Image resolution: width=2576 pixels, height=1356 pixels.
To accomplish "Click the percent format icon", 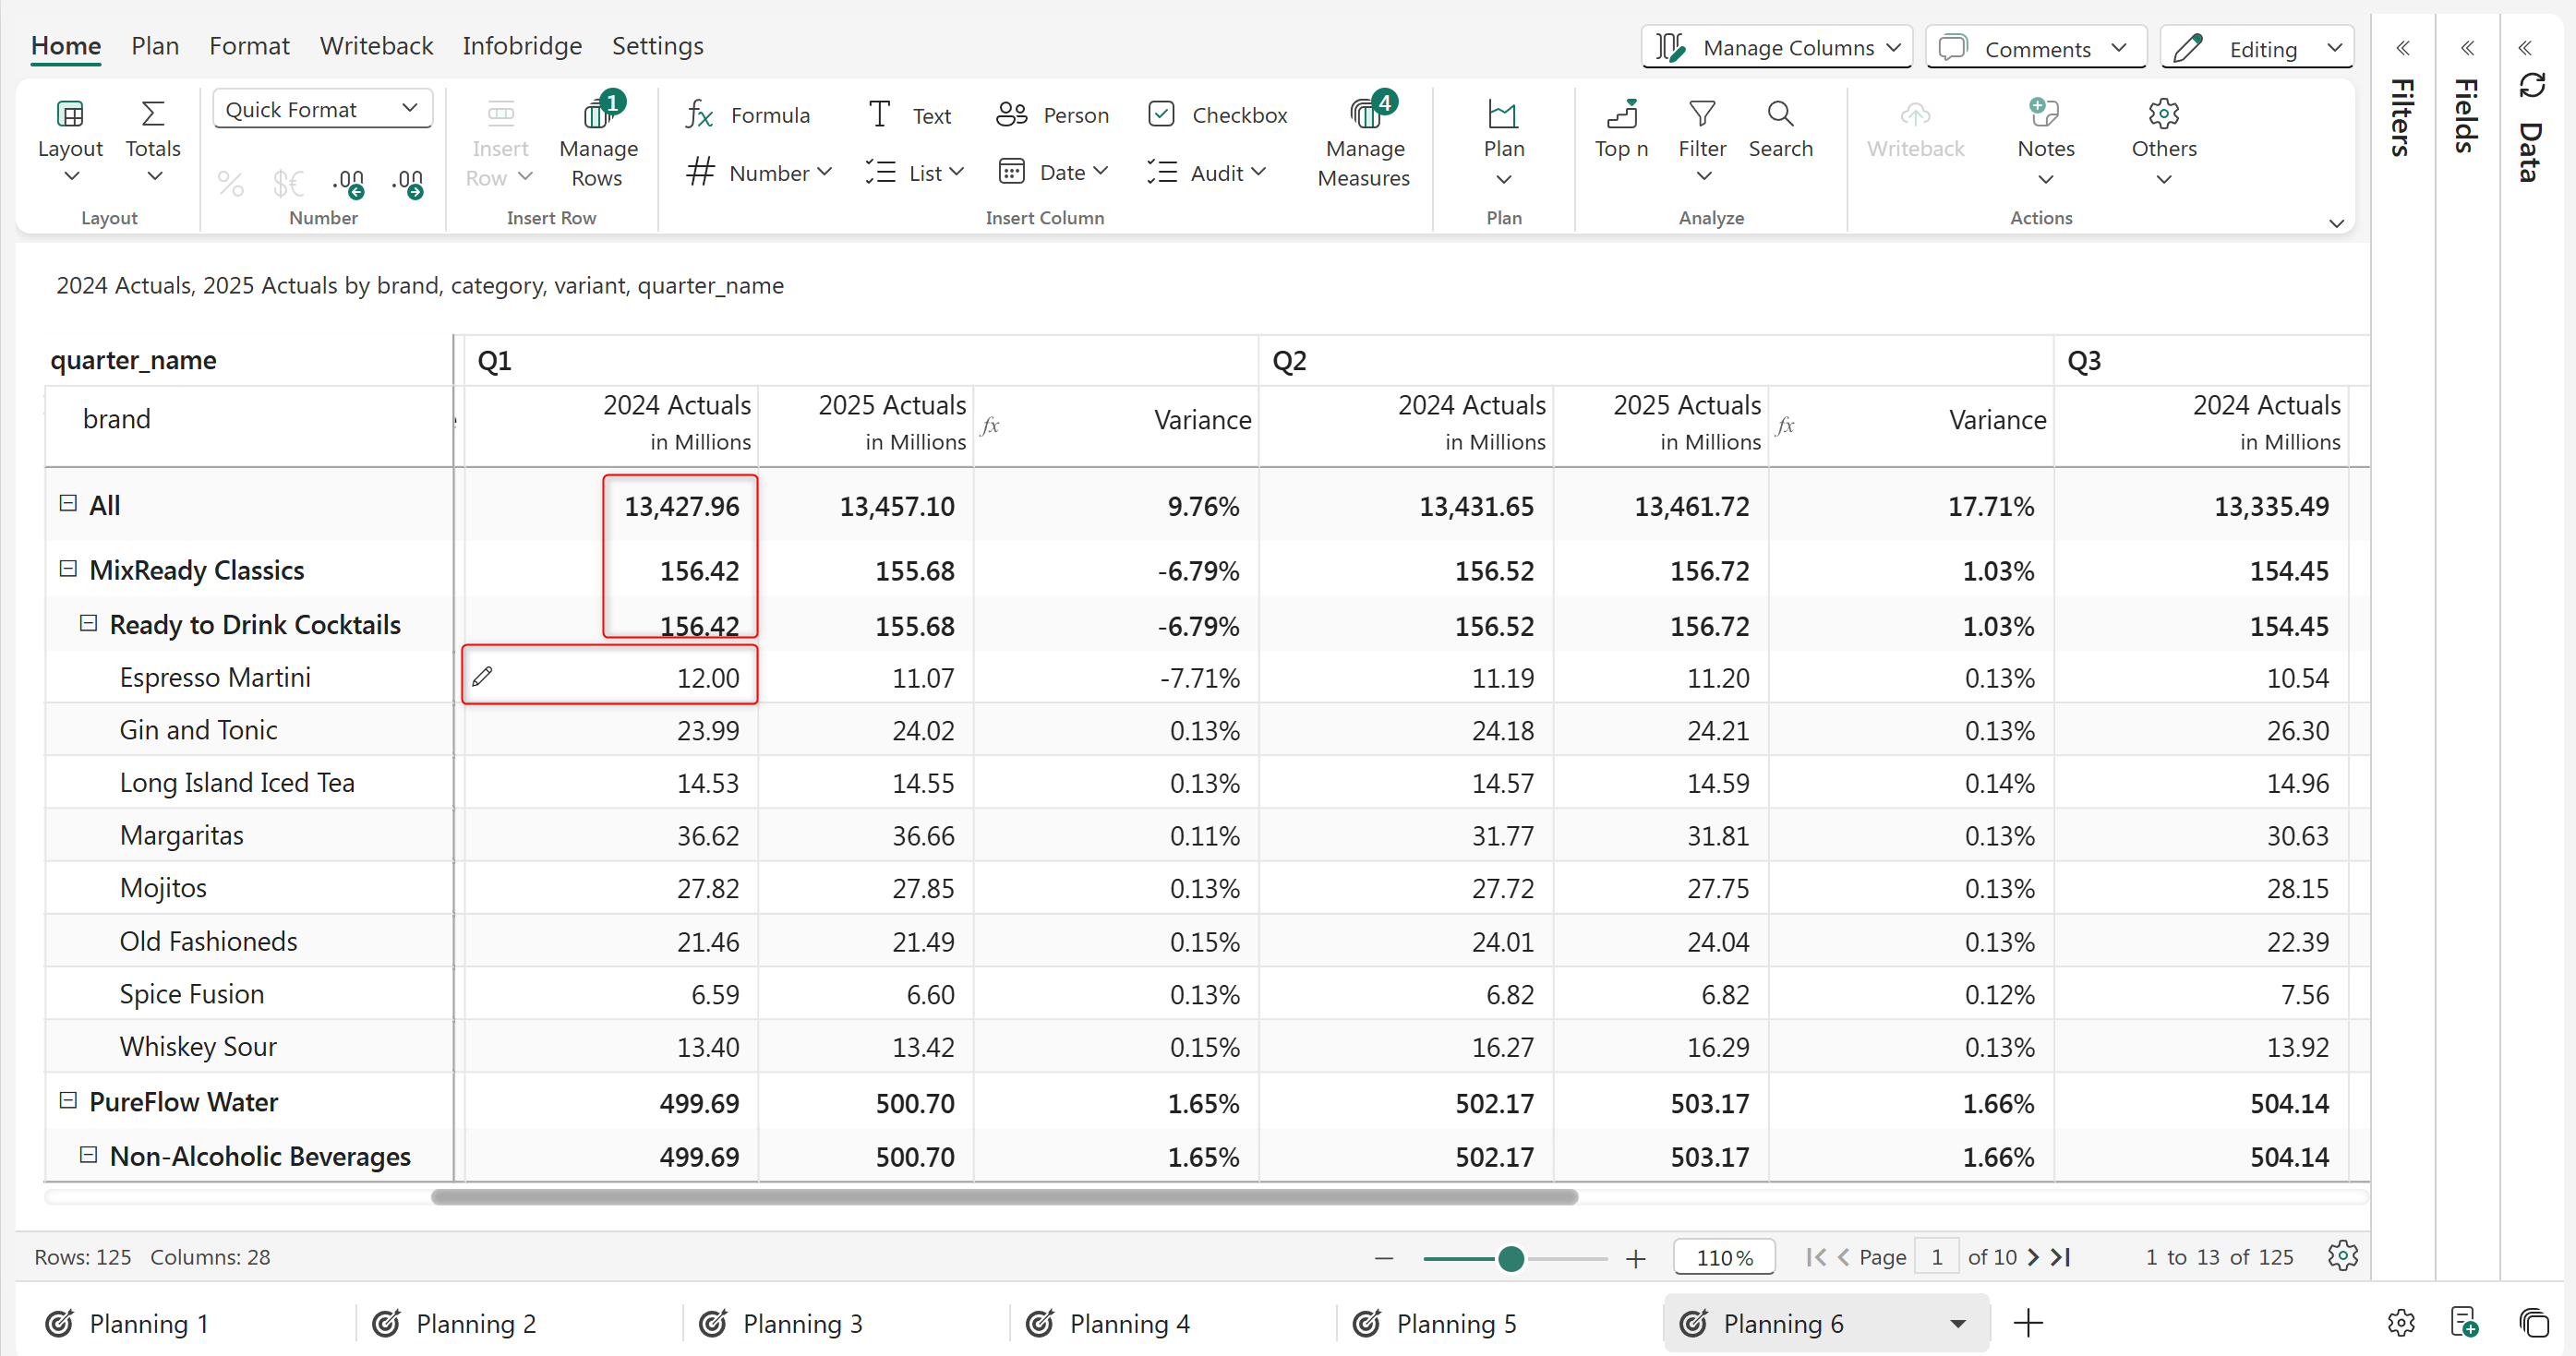I will pyautogui.click(x=230, y=183).
